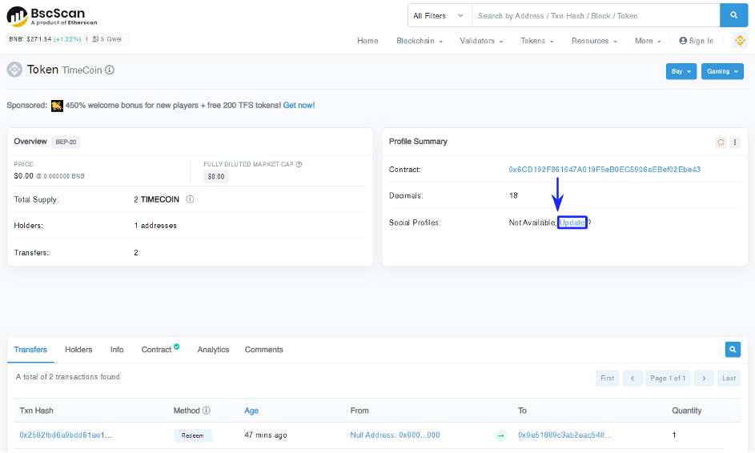Image resolution: width=755 pixels, height=453 pixels.
Task: Click the Update social profiles link
Action: 572,222
